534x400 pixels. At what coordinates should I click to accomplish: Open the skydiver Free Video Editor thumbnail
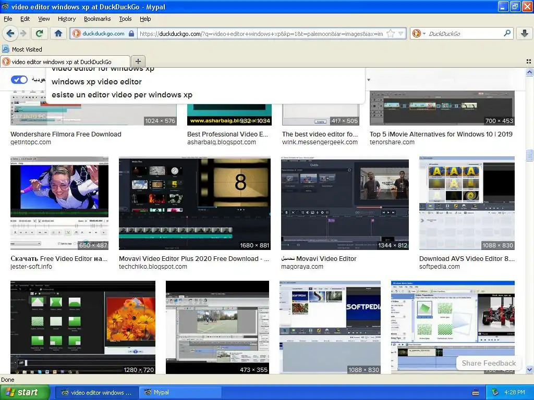click(x=59, y=203)
